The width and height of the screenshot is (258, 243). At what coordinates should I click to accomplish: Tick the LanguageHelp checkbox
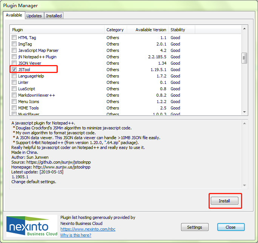(x=14, y=76)
